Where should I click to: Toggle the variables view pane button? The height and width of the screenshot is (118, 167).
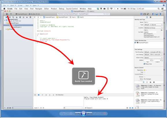[130, 108]
